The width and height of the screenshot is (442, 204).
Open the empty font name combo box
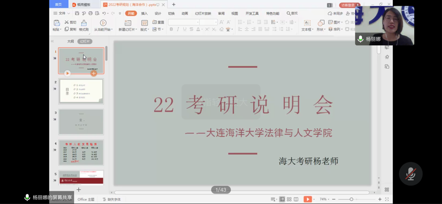183,22
